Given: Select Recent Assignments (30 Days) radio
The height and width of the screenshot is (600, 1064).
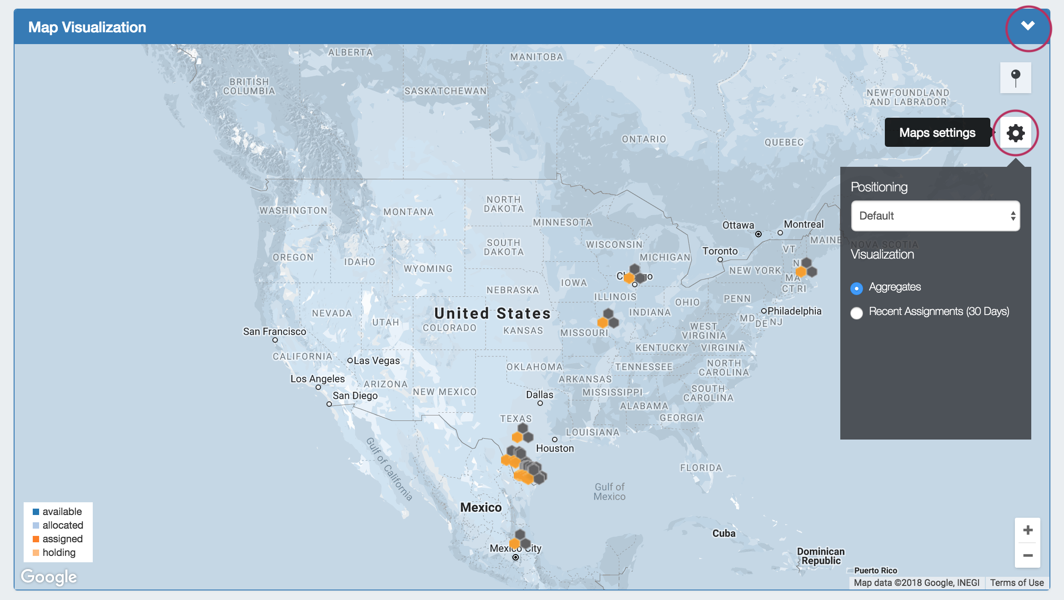Looking at the screenshot, I should coord(857,313).
